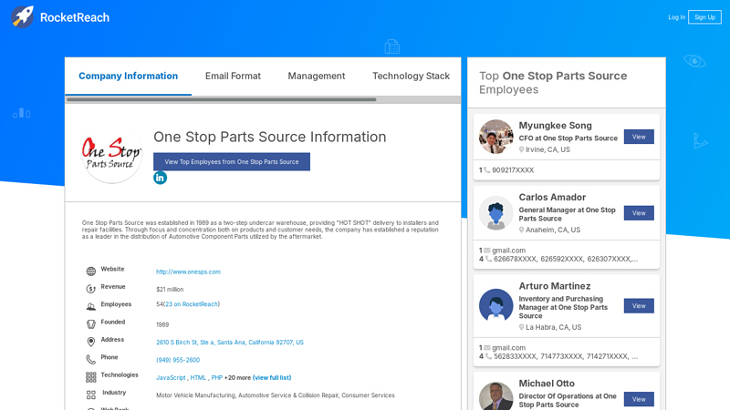View Arturo Martinez's contact details

point(639,306)
